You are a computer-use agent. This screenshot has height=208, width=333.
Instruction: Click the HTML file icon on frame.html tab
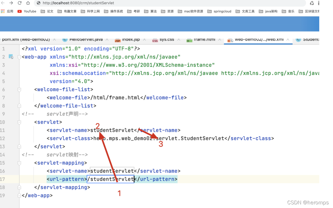(189, 40)
